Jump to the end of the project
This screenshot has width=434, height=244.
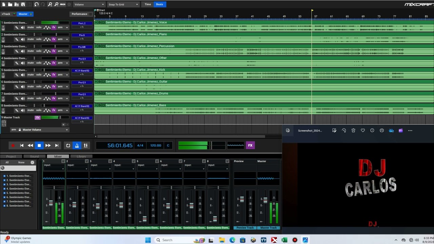pyautogui.click(x=57, y=145)
